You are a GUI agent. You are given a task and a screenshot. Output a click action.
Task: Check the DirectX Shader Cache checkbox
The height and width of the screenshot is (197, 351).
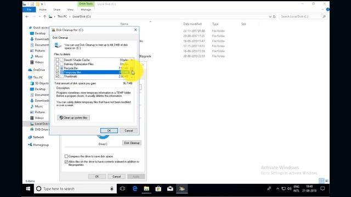[x=57, y=60]
